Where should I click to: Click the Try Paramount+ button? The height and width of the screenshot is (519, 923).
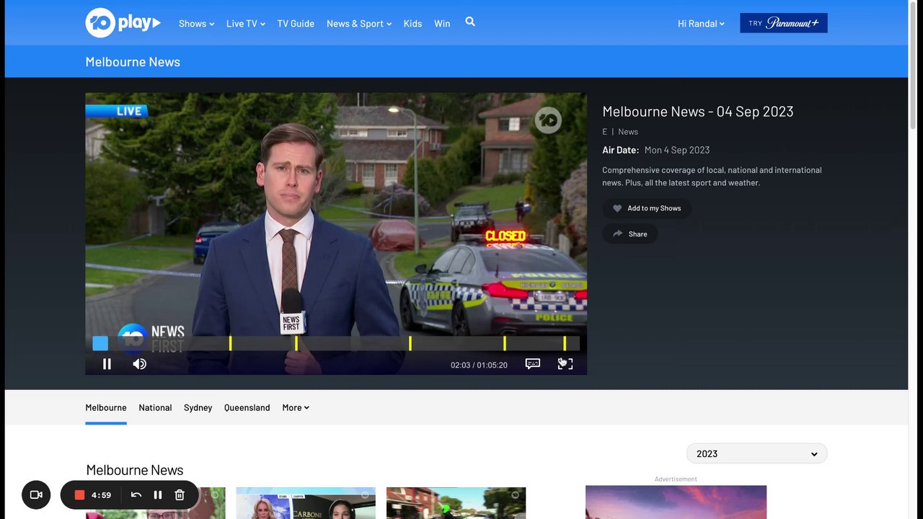point(784,23)
